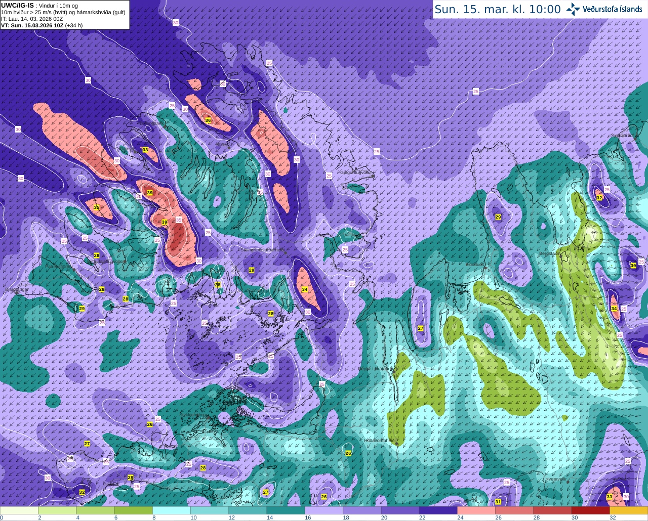Screen dimensions: 648x521
Task: Click the Bjargtangar station label
Action: coord(16,290)
